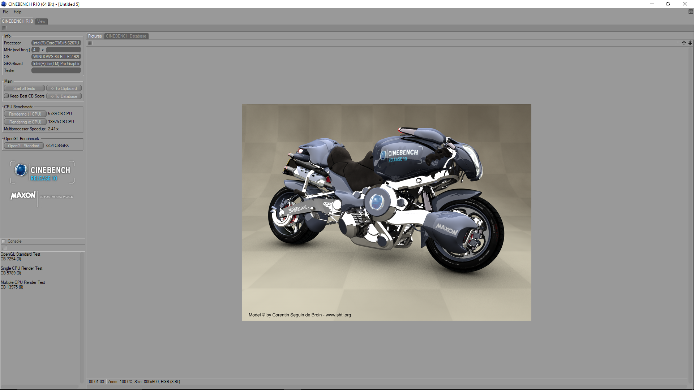This screenshot has width=694, height=390.
Task: Click the grip handle in Console panel
Action: [5, 248]
